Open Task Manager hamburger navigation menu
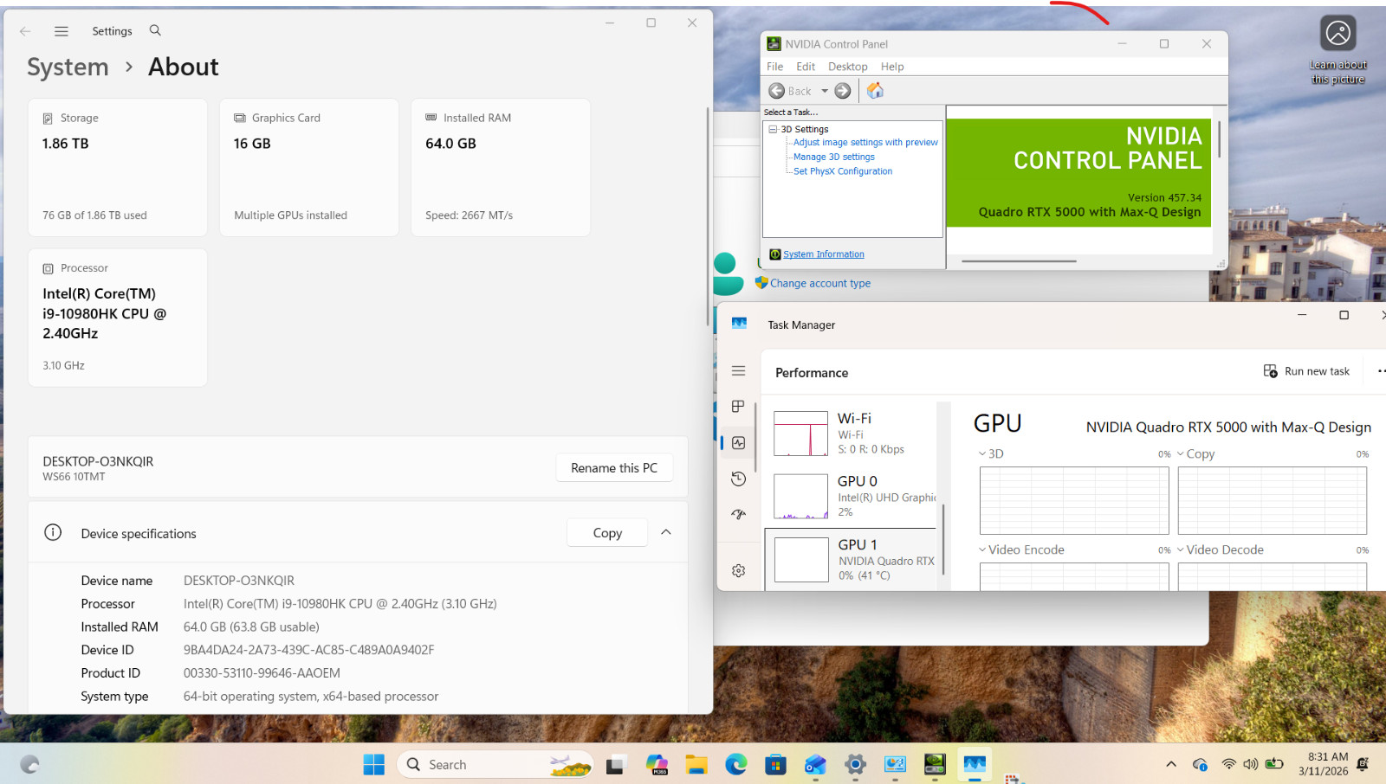 (738, 371)
